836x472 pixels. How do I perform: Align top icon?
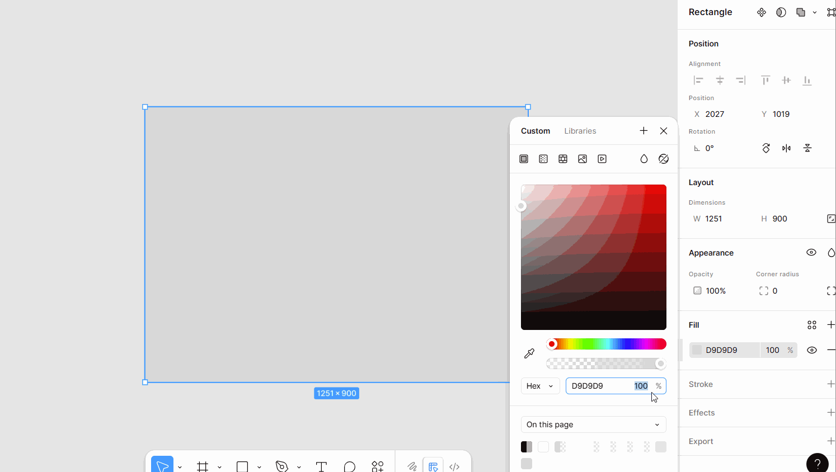click(x=765, y=81)
